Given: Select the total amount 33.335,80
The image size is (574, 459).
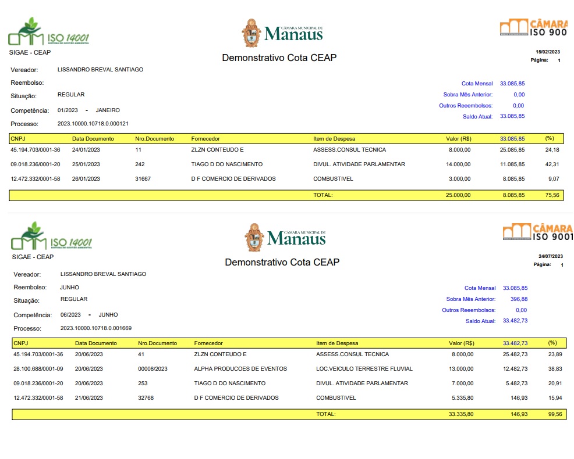Looking at the screenshot, I should coord(461,414).
